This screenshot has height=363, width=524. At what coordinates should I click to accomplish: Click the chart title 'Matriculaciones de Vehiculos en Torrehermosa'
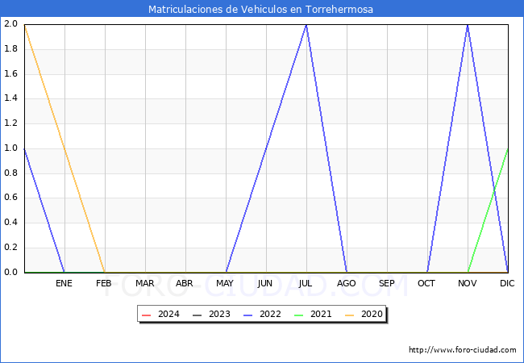[x=260, y=9]
